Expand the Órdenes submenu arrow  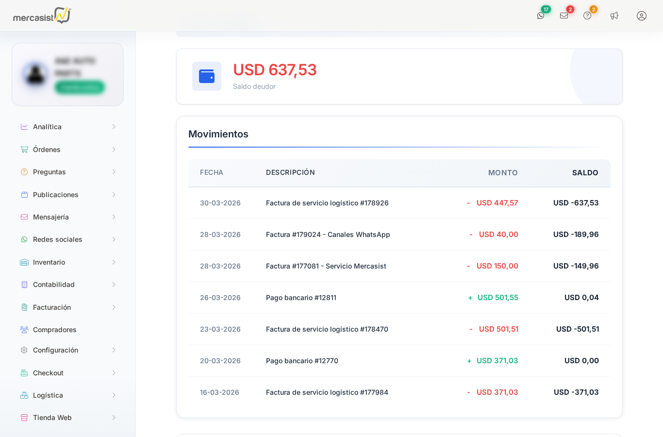click(x=114, y=150)
